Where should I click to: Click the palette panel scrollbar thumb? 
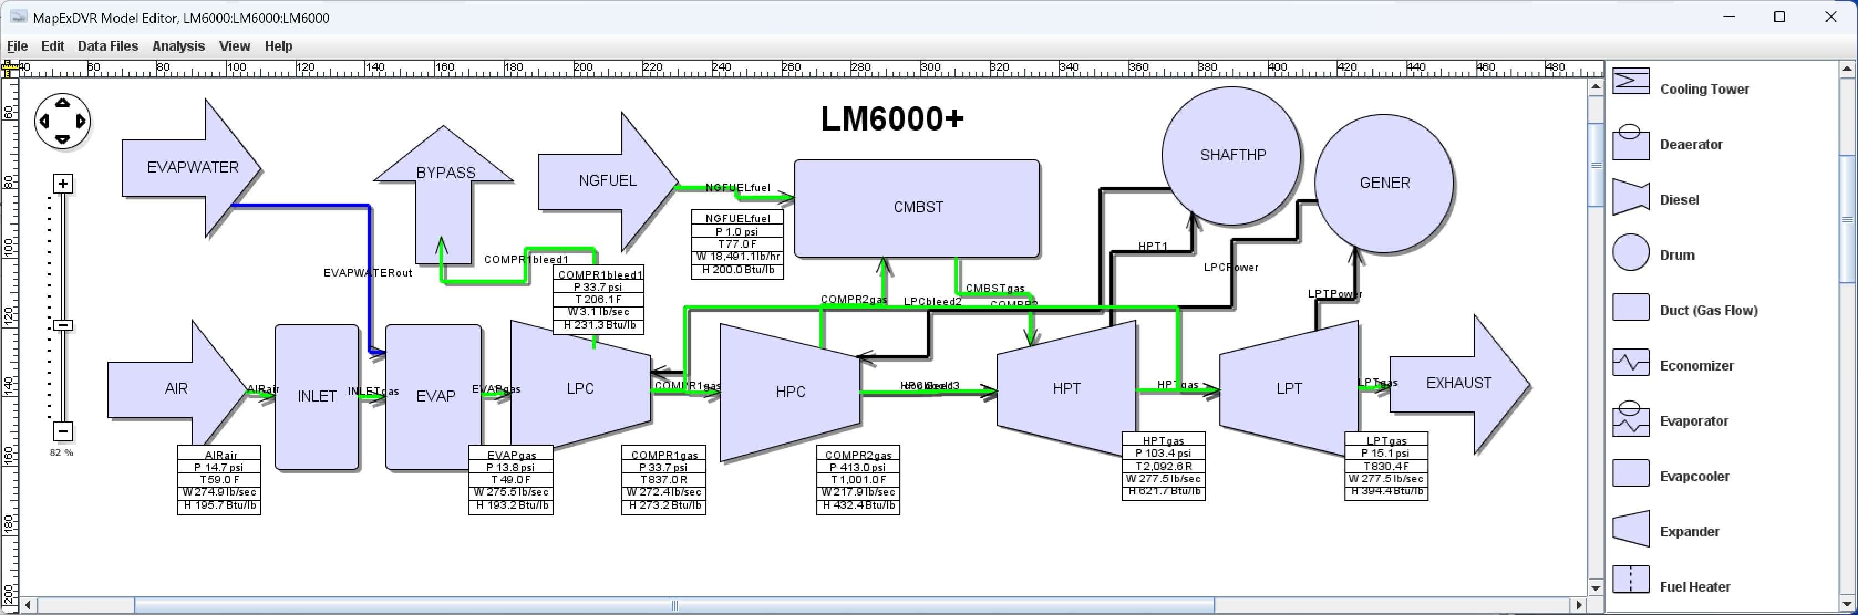(1847, 218)
